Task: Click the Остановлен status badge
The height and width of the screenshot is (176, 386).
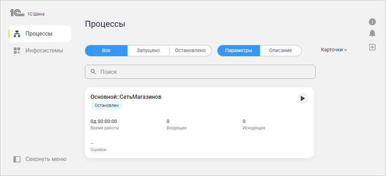Action: pyautogui.click(x=107, y=106)
